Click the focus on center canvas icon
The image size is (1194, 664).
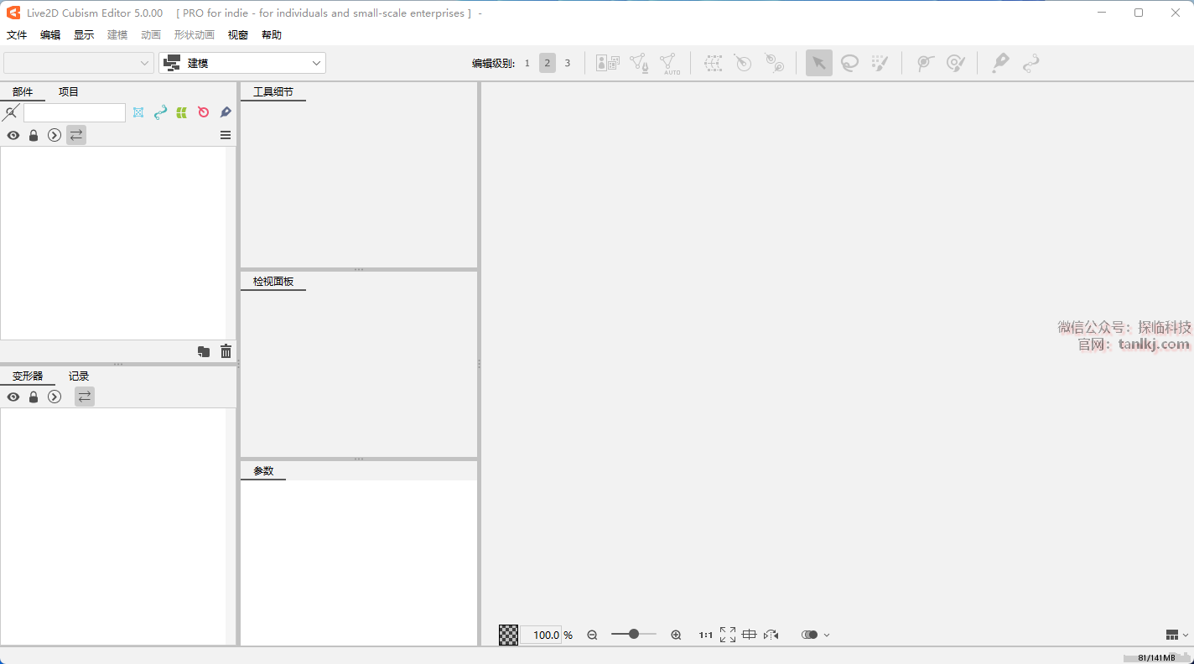point(750,635)
